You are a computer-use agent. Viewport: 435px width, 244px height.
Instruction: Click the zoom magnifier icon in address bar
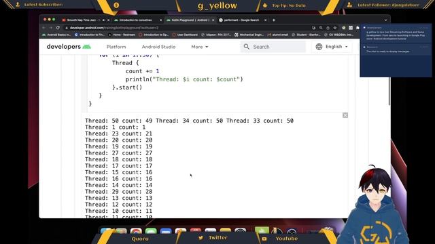pos(321,28)
